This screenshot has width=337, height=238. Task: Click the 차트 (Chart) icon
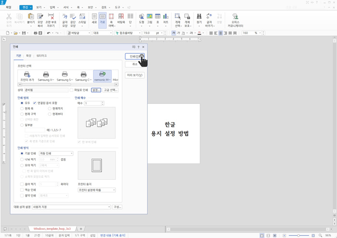tap(166, 16)
